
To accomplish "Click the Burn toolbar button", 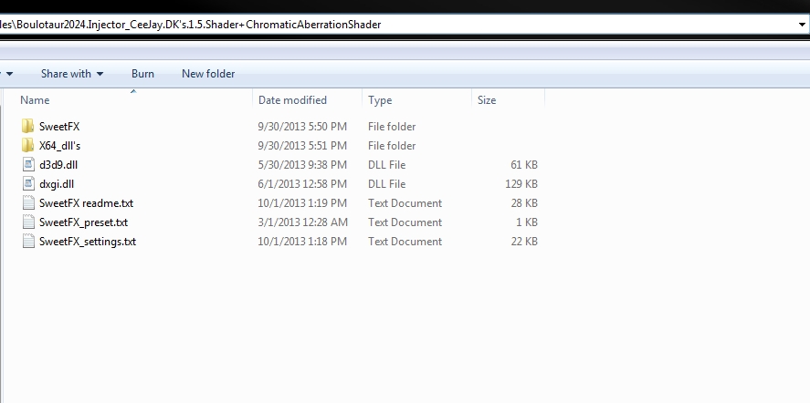I will [x=142, y=74].
